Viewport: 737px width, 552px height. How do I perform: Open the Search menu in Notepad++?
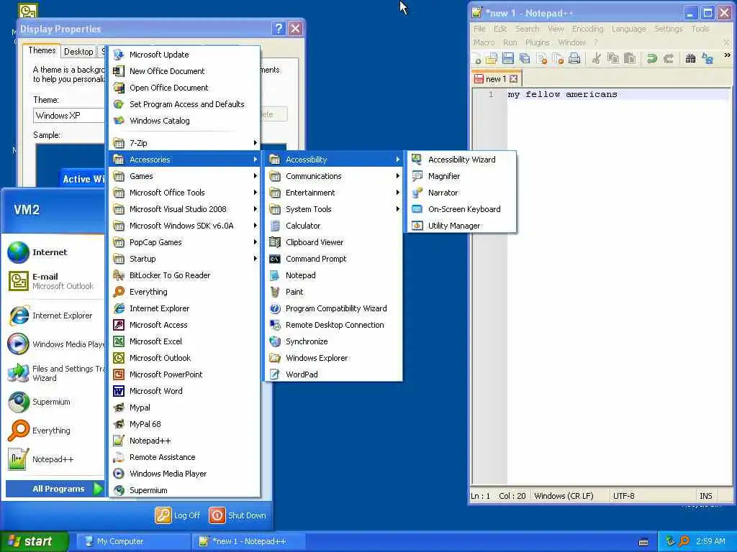pyautogui.click(x=527, y=29)
